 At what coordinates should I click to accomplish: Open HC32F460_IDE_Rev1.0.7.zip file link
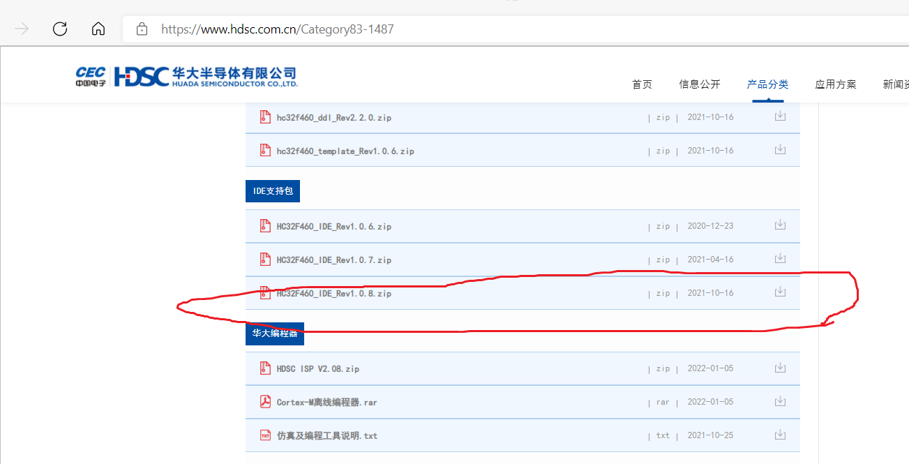pos(334,260)
